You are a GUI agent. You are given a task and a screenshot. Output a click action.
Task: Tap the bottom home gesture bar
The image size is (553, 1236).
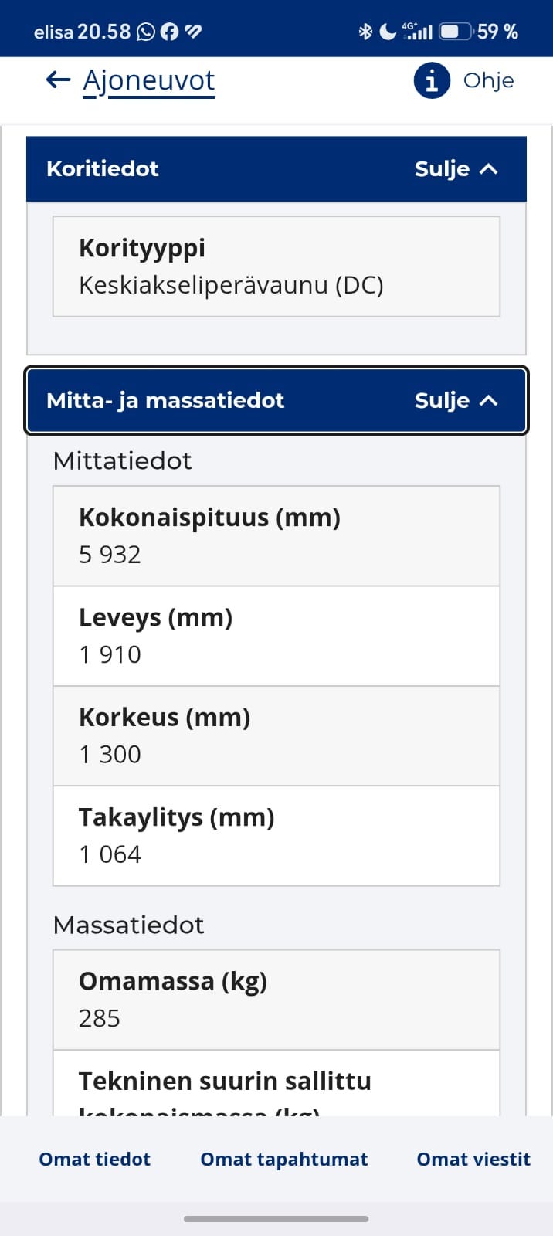click(276, 1219)
